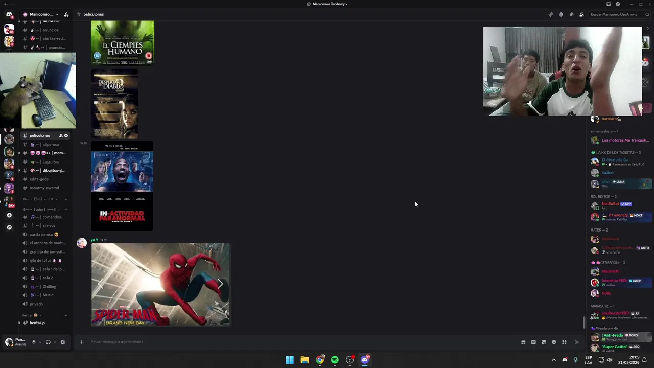654x368 pixels.
Task: Open sin-voz text channel
Action: point(45,225)
